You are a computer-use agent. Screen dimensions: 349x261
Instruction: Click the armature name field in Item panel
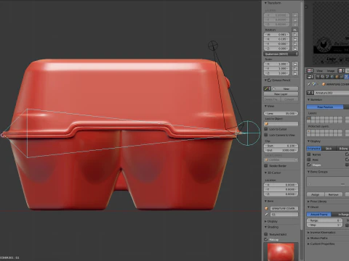284,208
